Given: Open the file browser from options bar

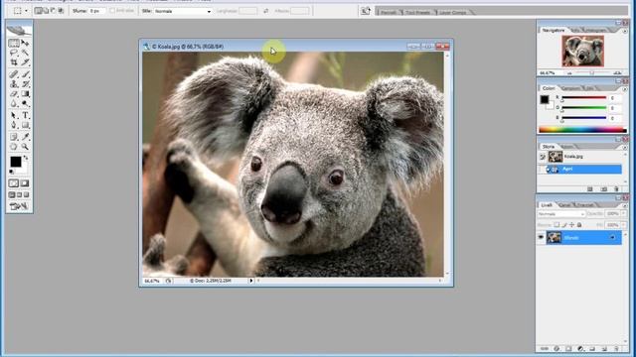Looking at the screenshot, I should [x=366, y=11].
